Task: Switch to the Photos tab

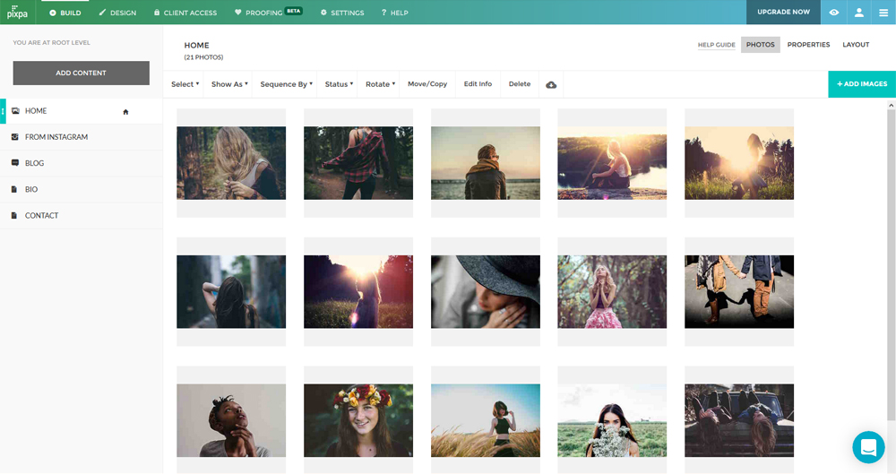Action: click(x=761, y=45)
